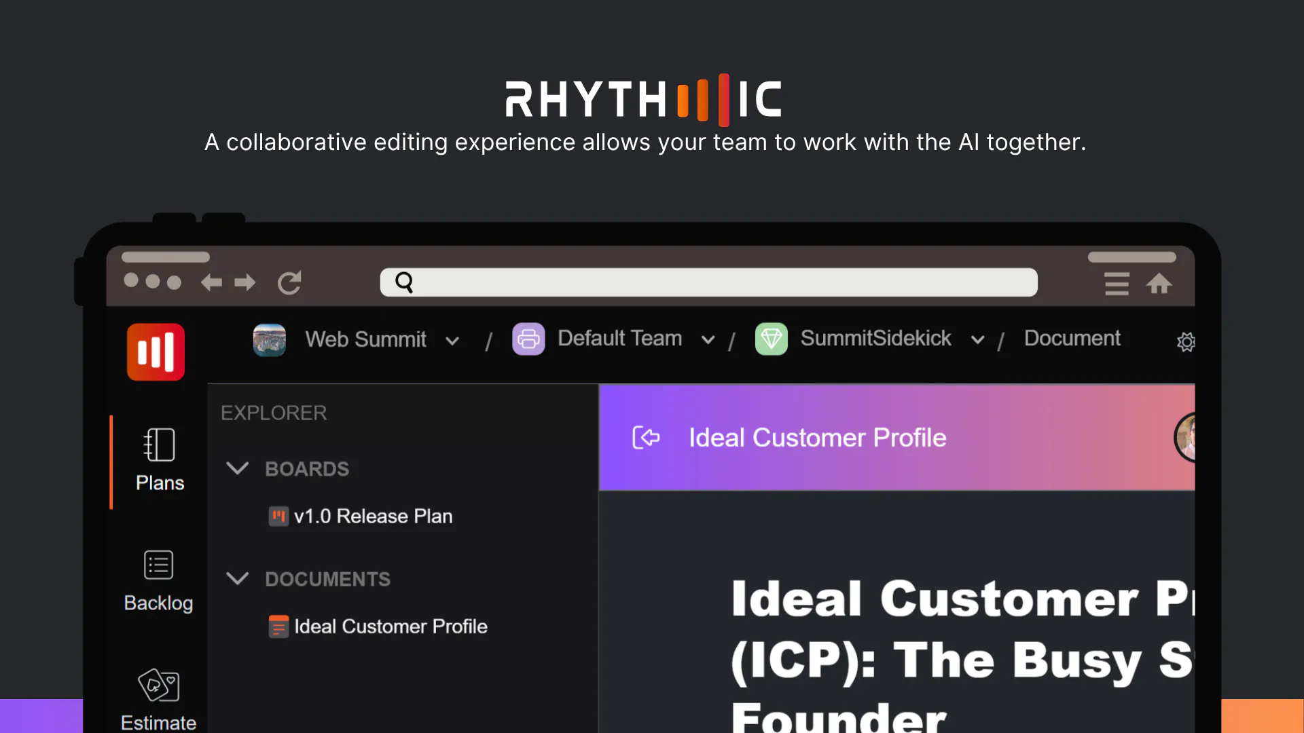Click the Default Team purple icon
The width and height of the screenshot is (1304, 733).
[x=528, y=339]
